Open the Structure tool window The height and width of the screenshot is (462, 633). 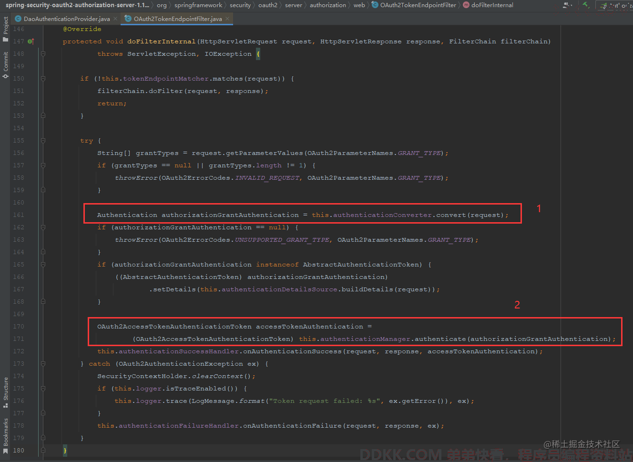click(x=5, y=392)
